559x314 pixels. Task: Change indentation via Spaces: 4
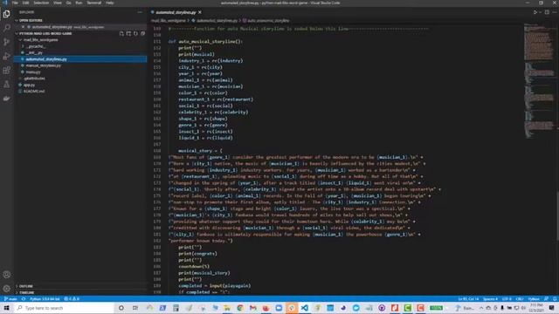(x=490, y=298)
